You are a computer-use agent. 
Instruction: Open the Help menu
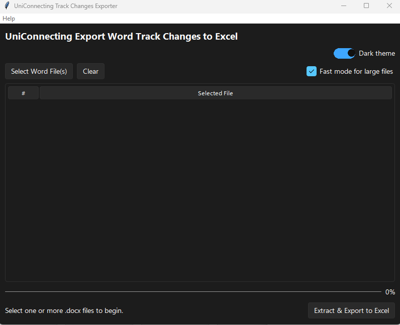click(x=9, y=19)
